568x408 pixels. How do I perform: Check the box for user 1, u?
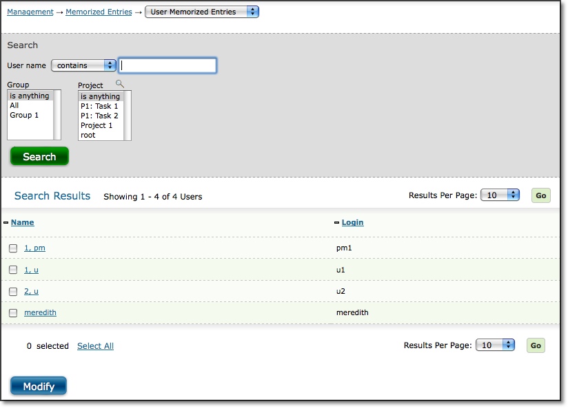click(x=13, y=270)
